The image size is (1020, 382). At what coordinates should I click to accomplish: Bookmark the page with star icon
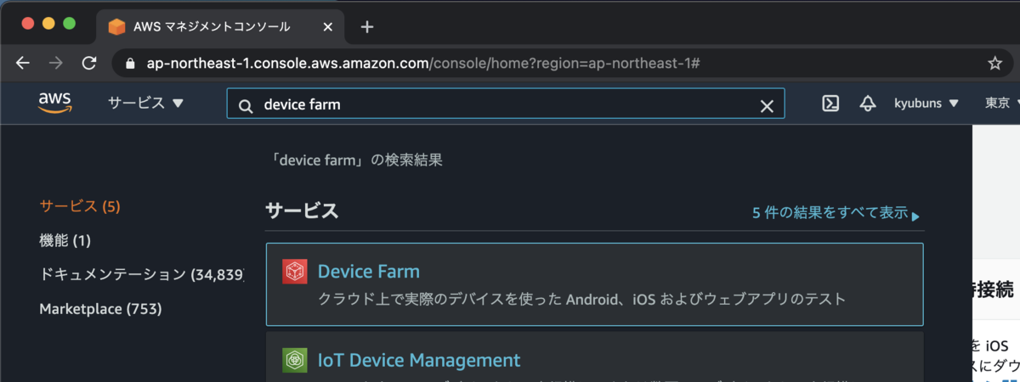point(994,63)
